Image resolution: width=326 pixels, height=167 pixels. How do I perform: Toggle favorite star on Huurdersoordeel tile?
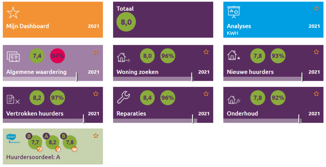[96, 136]
